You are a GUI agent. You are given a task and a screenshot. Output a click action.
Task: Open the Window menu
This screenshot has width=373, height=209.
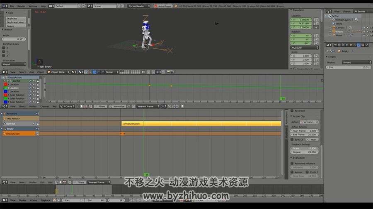pyautogui.click(x=33, y=6)
